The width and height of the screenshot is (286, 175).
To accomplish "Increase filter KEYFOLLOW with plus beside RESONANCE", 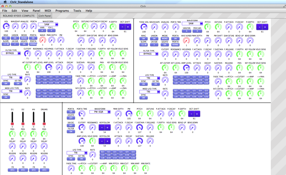I will (107, 128).
